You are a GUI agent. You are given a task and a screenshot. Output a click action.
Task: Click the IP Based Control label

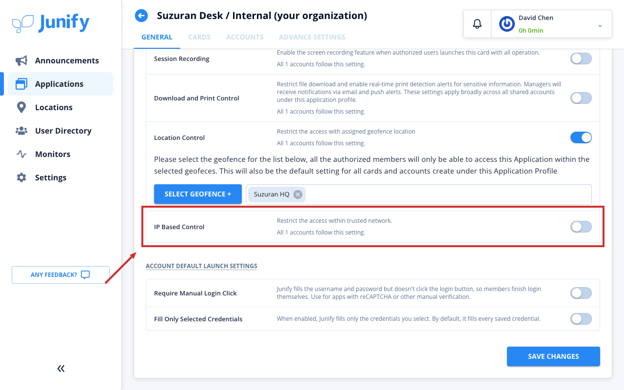(x=179, y=227)
